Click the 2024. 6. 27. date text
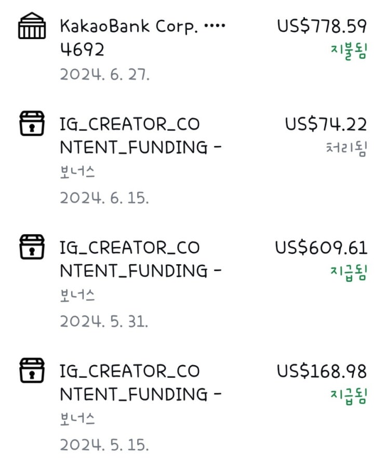The height and width of the screenshot is (464, 386). coord(104,74)
